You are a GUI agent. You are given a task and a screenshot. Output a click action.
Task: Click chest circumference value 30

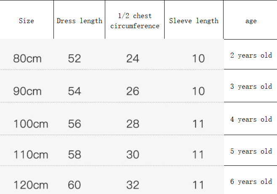[133, 154]
